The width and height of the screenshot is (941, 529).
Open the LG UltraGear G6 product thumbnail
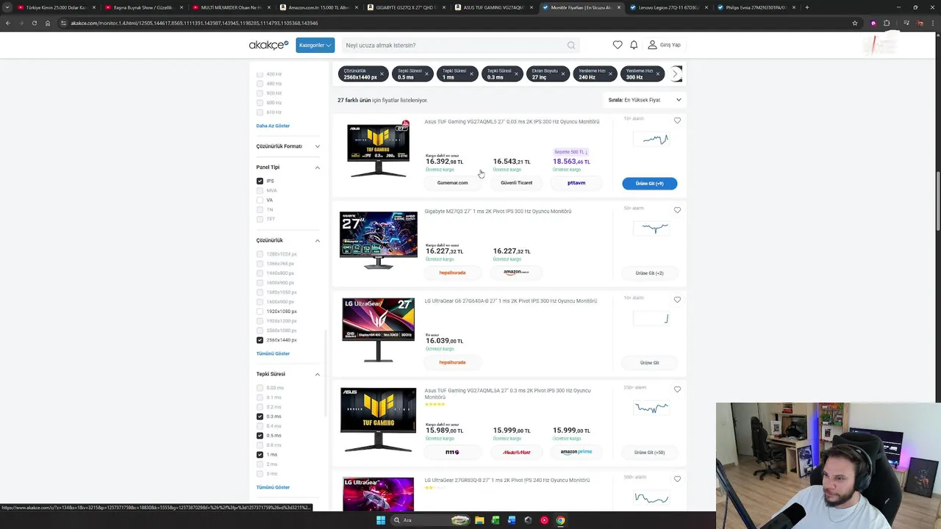(378, 330)
